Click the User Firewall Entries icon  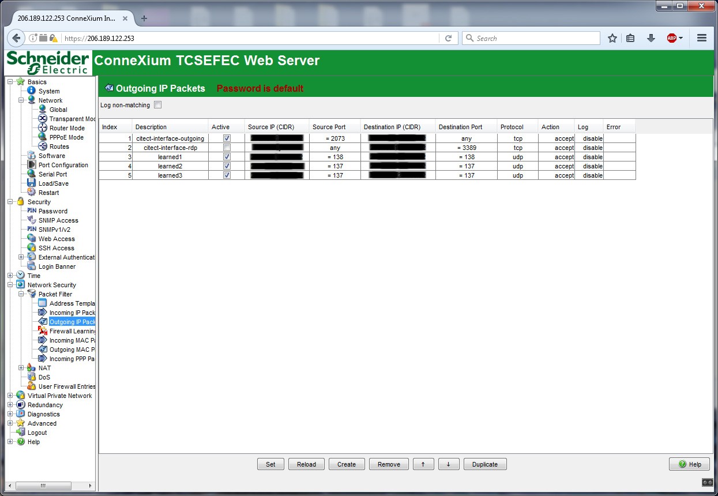click(x=32, y=386)
